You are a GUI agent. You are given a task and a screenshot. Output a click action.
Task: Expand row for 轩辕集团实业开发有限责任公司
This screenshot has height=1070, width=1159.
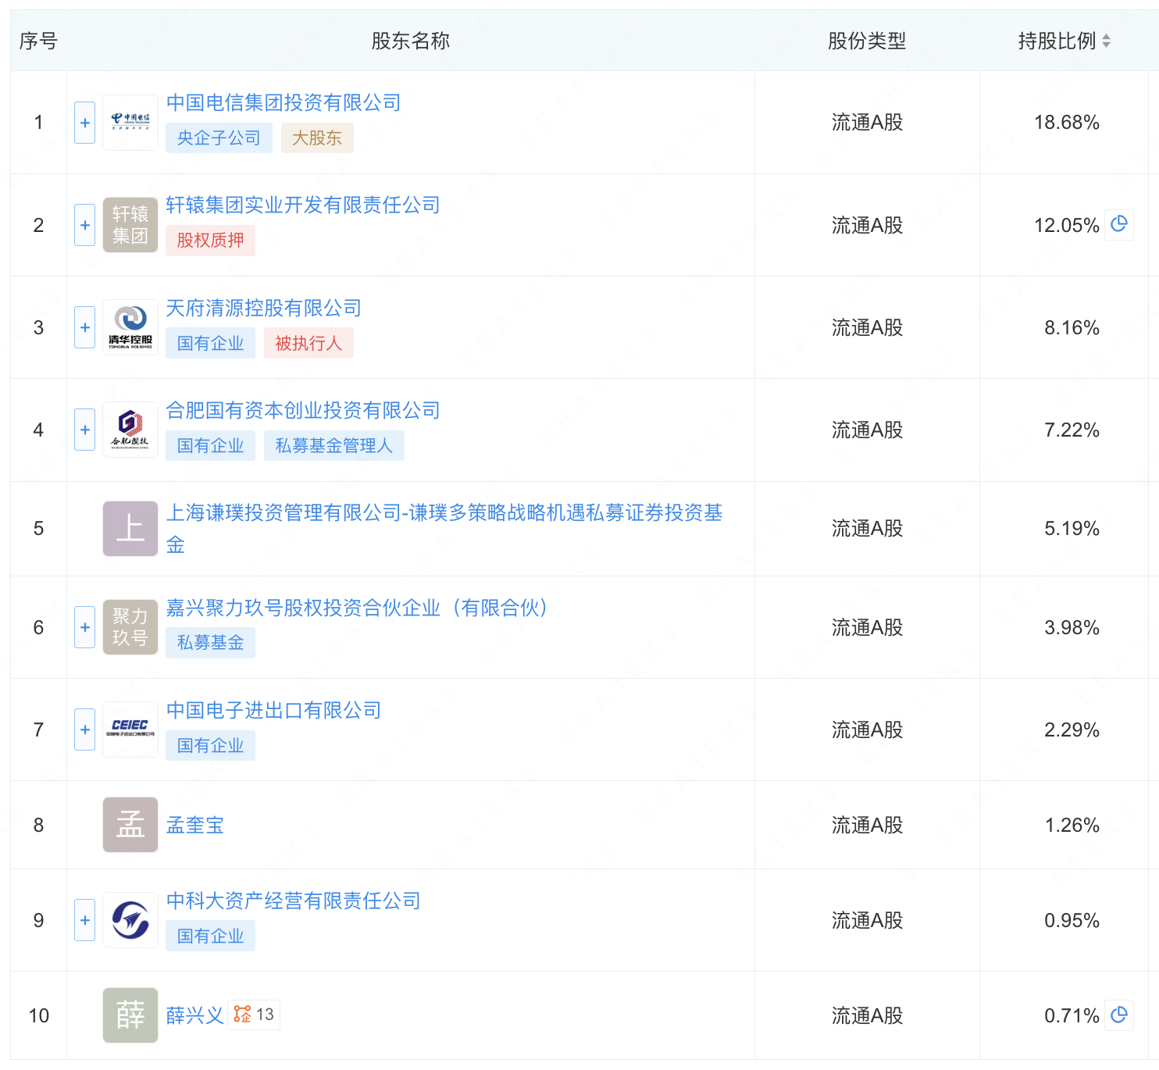tap(85, 225)
